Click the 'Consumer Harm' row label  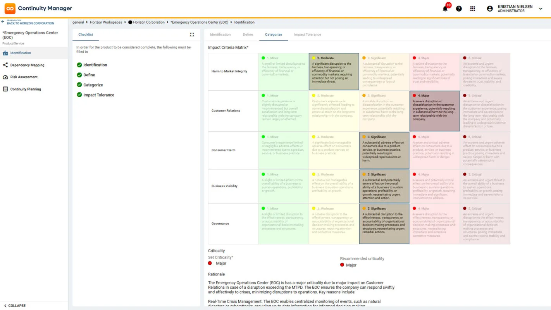[x=224, y=150]
